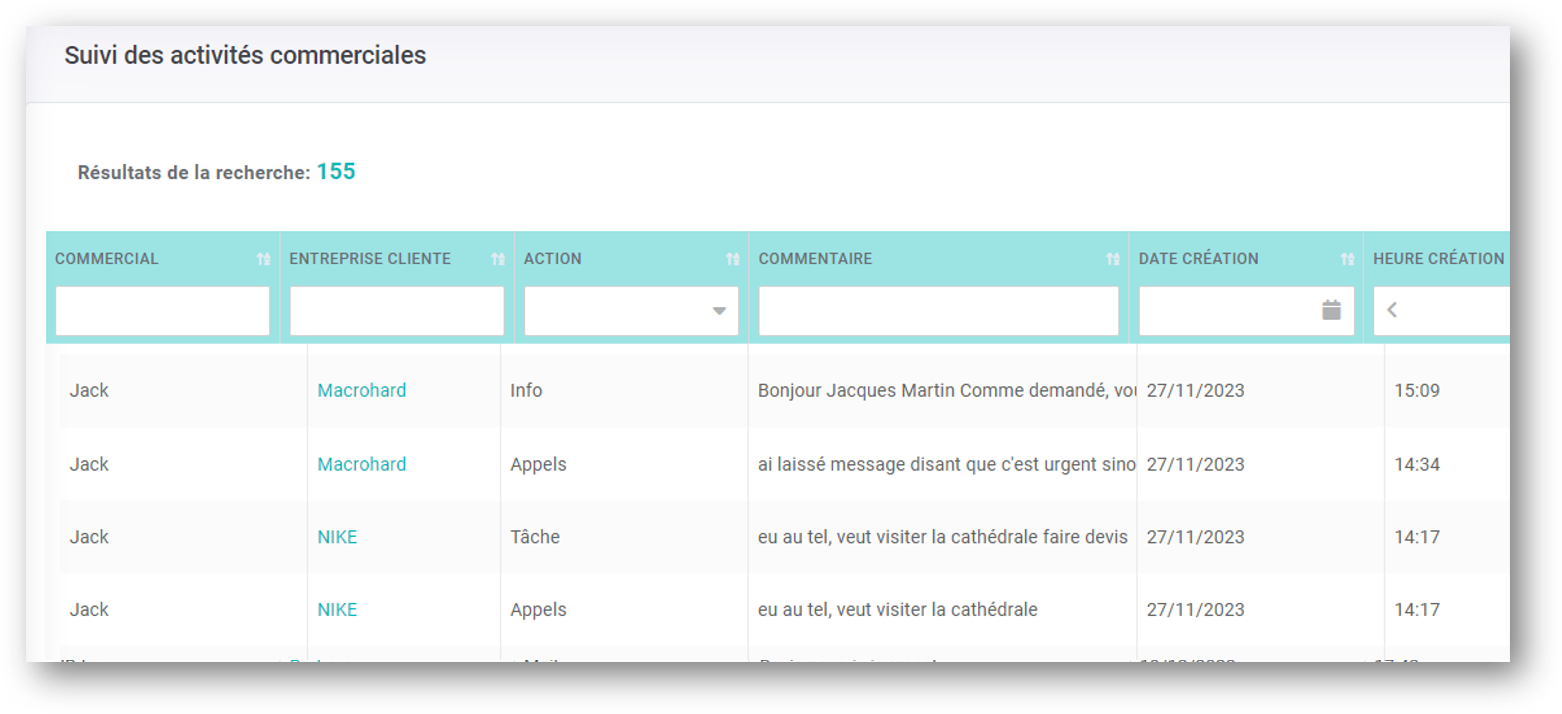Click the Commentaire filter input field
The image size is (1562, 714).
[x=938, y=310]
